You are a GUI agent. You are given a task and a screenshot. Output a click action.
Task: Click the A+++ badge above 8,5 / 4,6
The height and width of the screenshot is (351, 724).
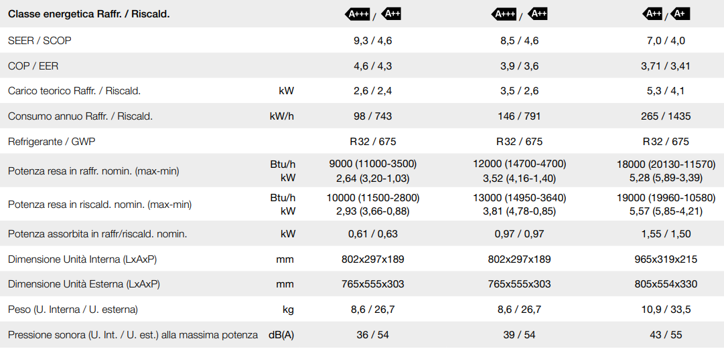click(x=503, y=14)
